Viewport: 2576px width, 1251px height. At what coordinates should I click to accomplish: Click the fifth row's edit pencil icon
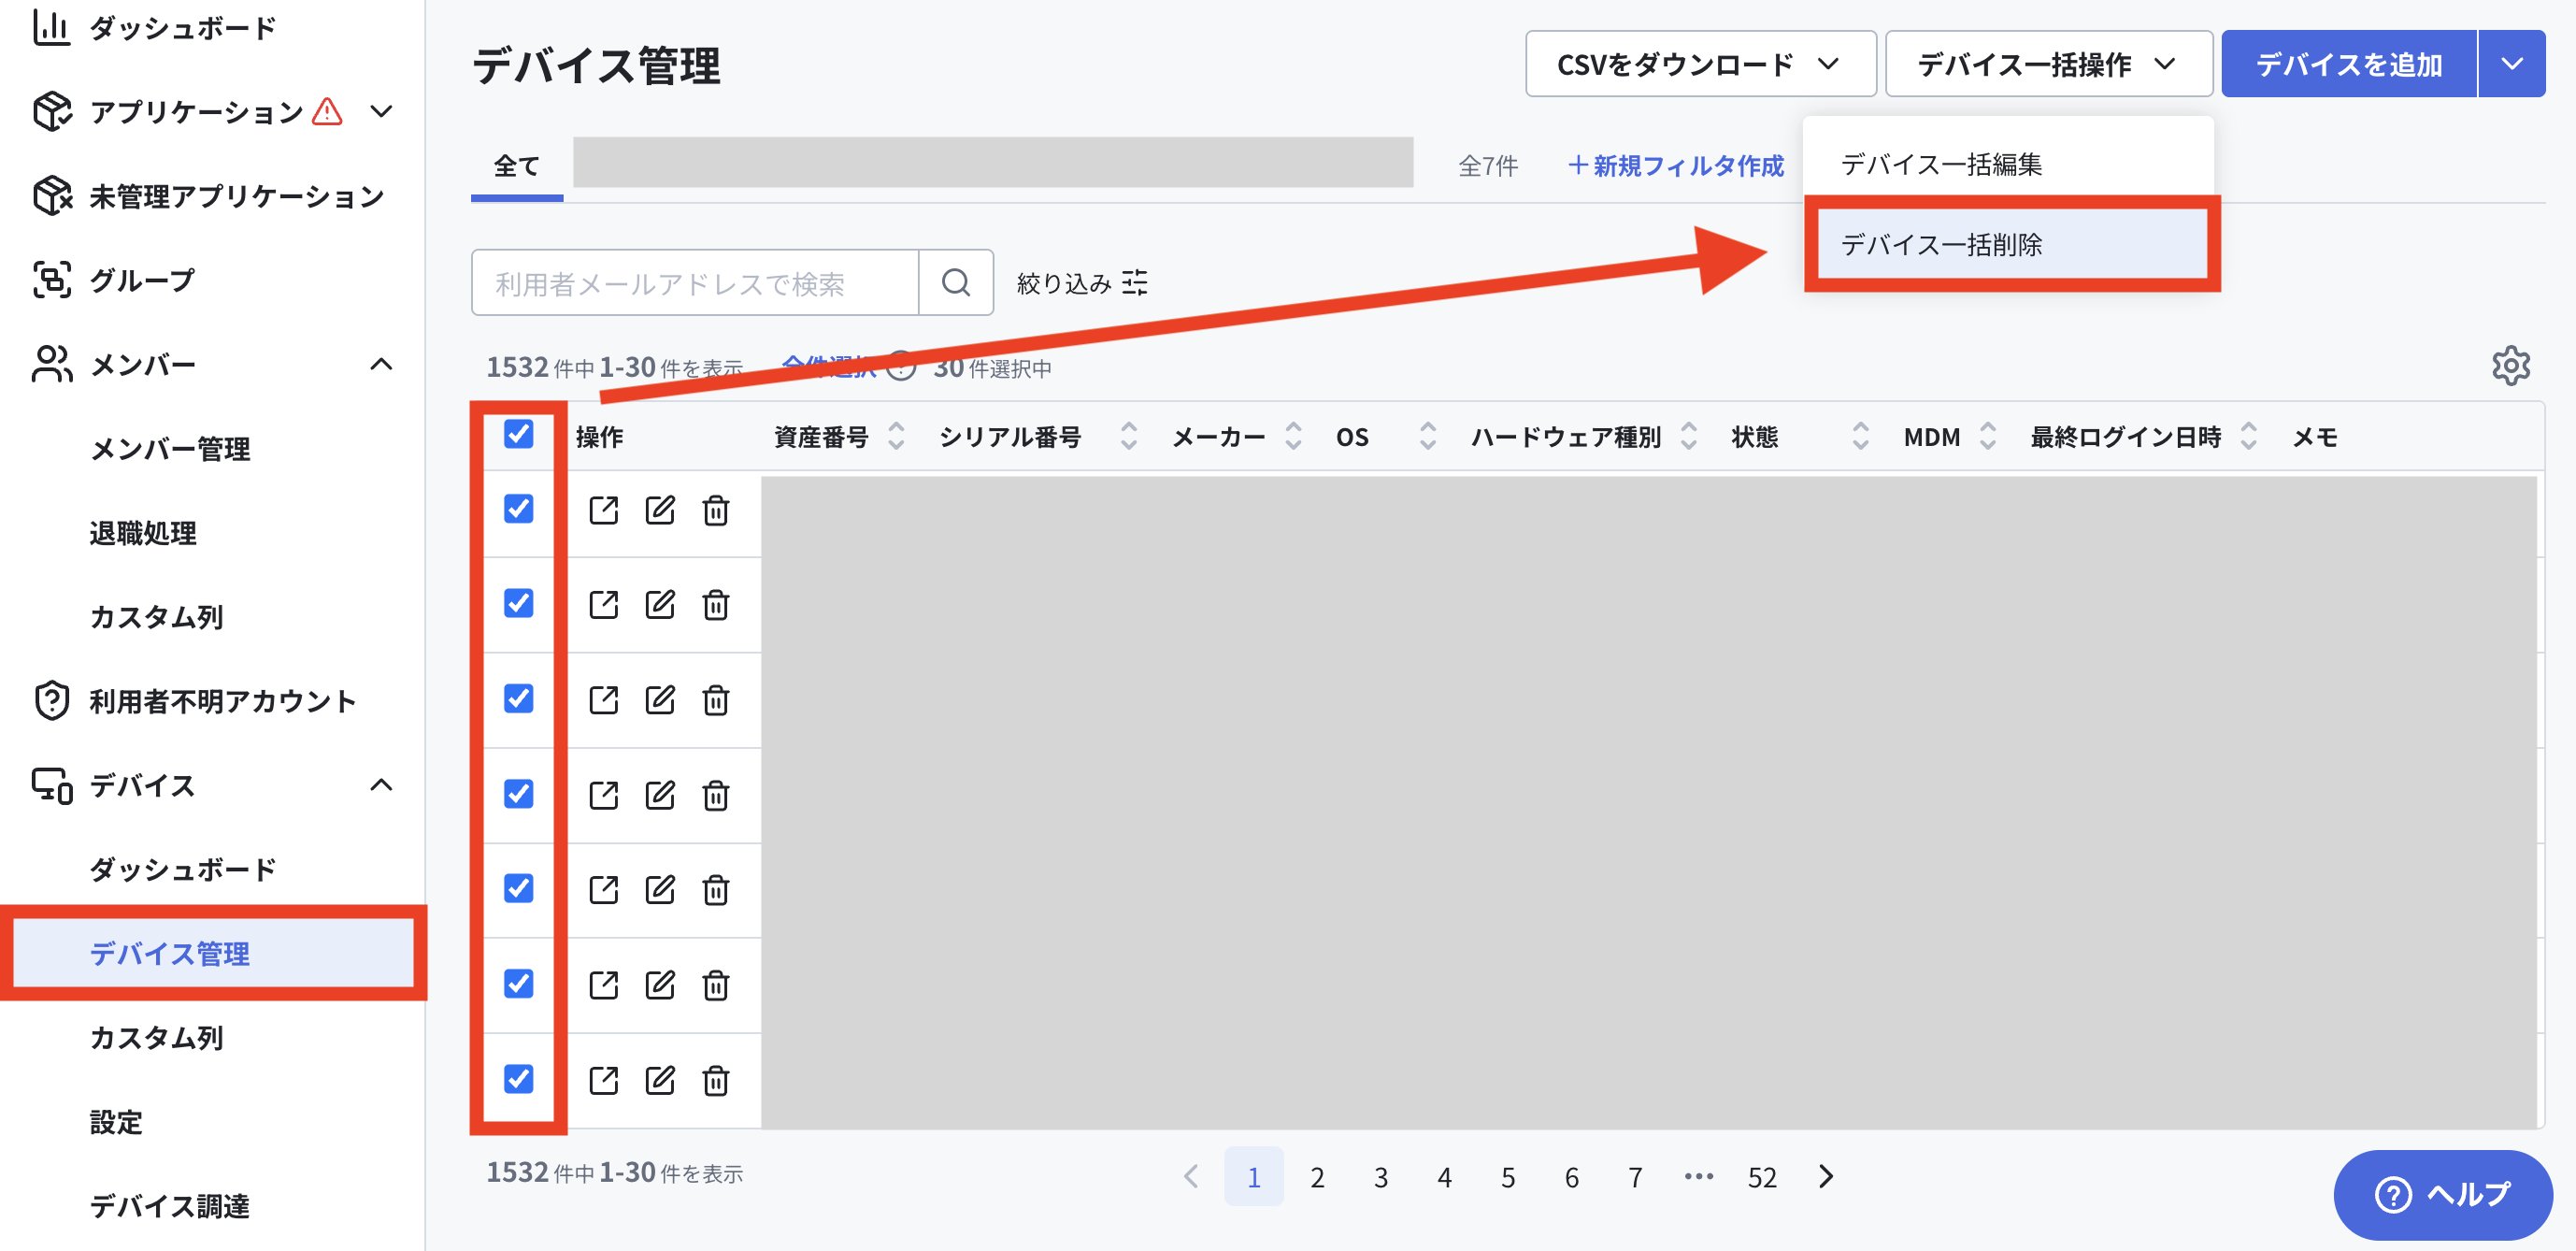pos(660,890)
